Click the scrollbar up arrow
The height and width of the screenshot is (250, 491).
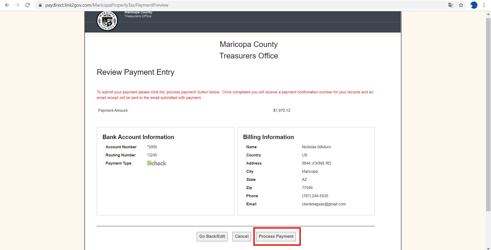coord(488,14)
